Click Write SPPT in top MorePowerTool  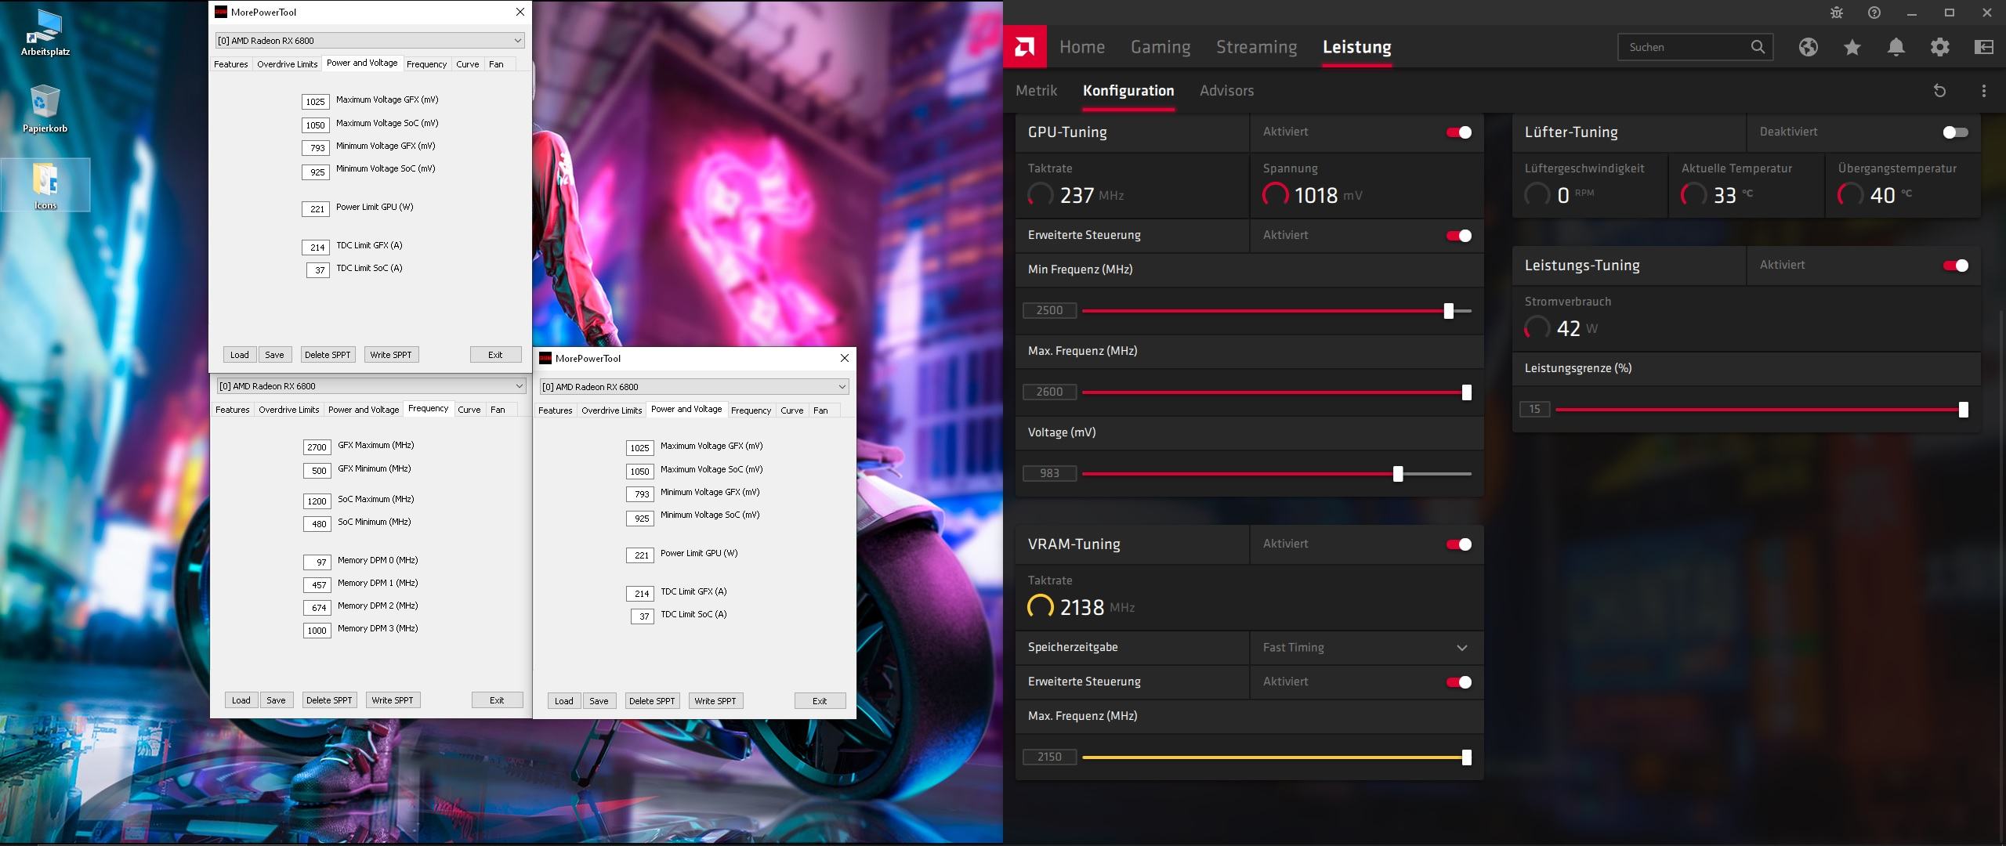coord(391,355)
